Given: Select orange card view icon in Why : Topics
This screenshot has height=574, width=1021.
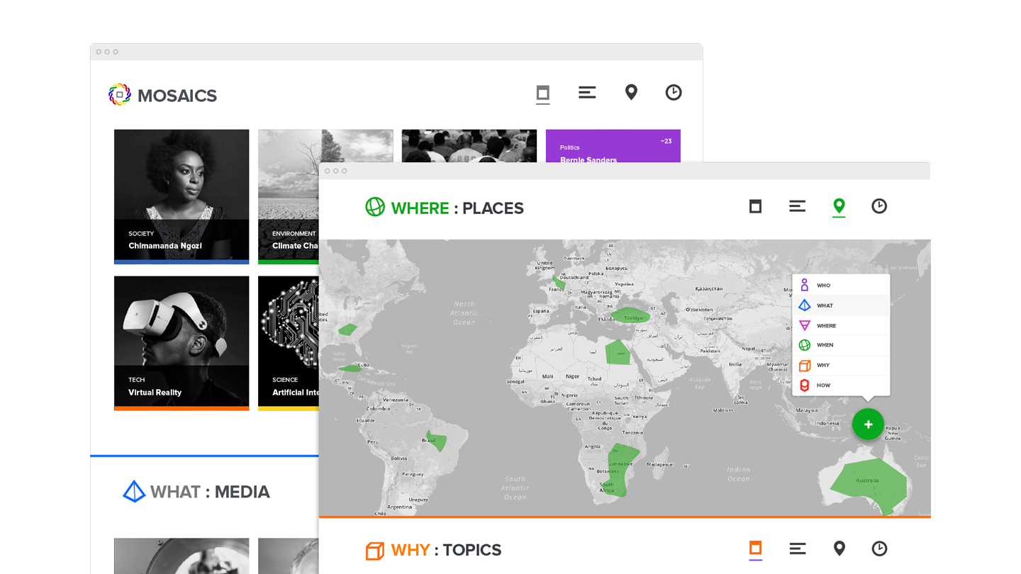Looking at the screenshot, I should (x=756, y=548).
